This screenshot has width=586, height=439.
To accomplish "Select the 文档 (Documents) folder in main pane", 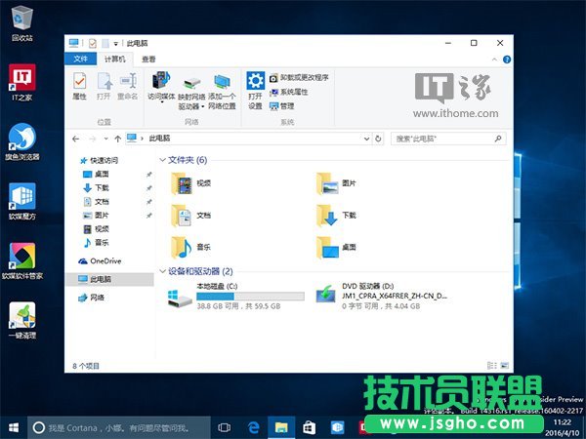I will [191, 215].
